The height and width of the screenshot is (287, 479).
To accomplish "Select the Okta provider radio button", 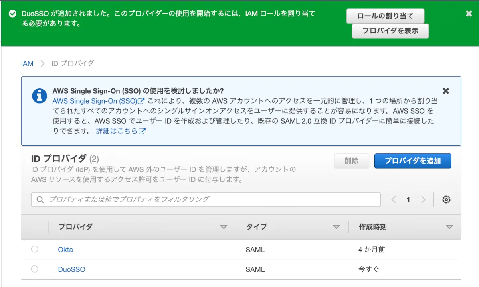I will pos(35,249).
